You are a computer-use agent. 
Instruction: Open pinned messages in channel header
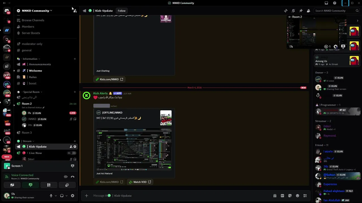[x=301, y=11]
